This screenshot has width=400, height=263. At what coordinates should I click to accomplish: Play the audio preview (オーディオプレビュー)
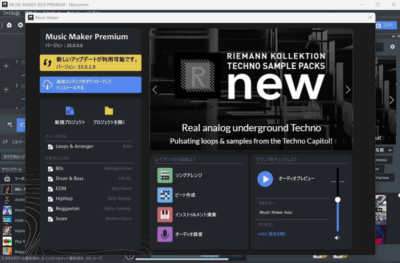click(x=265, y=179)
